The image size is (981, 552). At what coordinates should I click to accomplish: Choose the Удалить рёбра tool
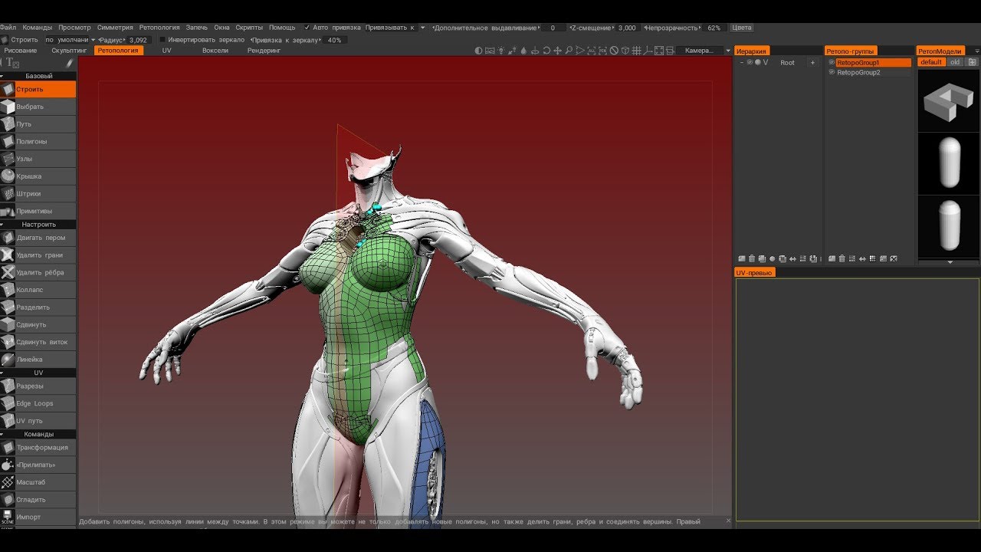point(38,272)
